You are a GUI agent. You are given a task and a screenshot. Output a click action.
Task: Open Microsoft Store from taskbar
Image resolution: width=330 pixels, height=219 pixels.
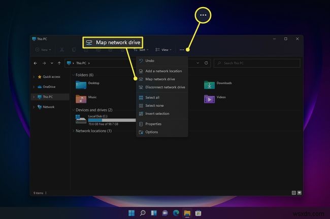pyautogui.click(x=198, y=213)
